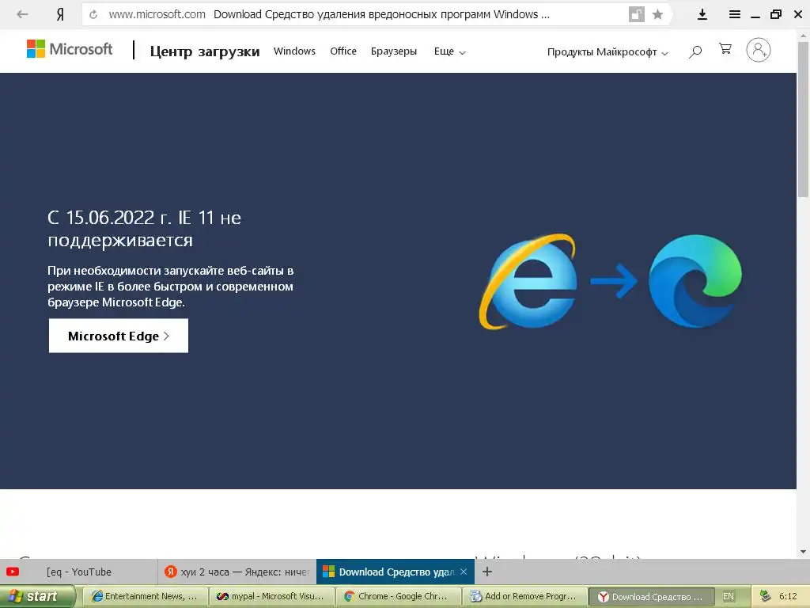Click the Microsoft logo
This screenshot has width=810, height=608.
coord(70,49)
